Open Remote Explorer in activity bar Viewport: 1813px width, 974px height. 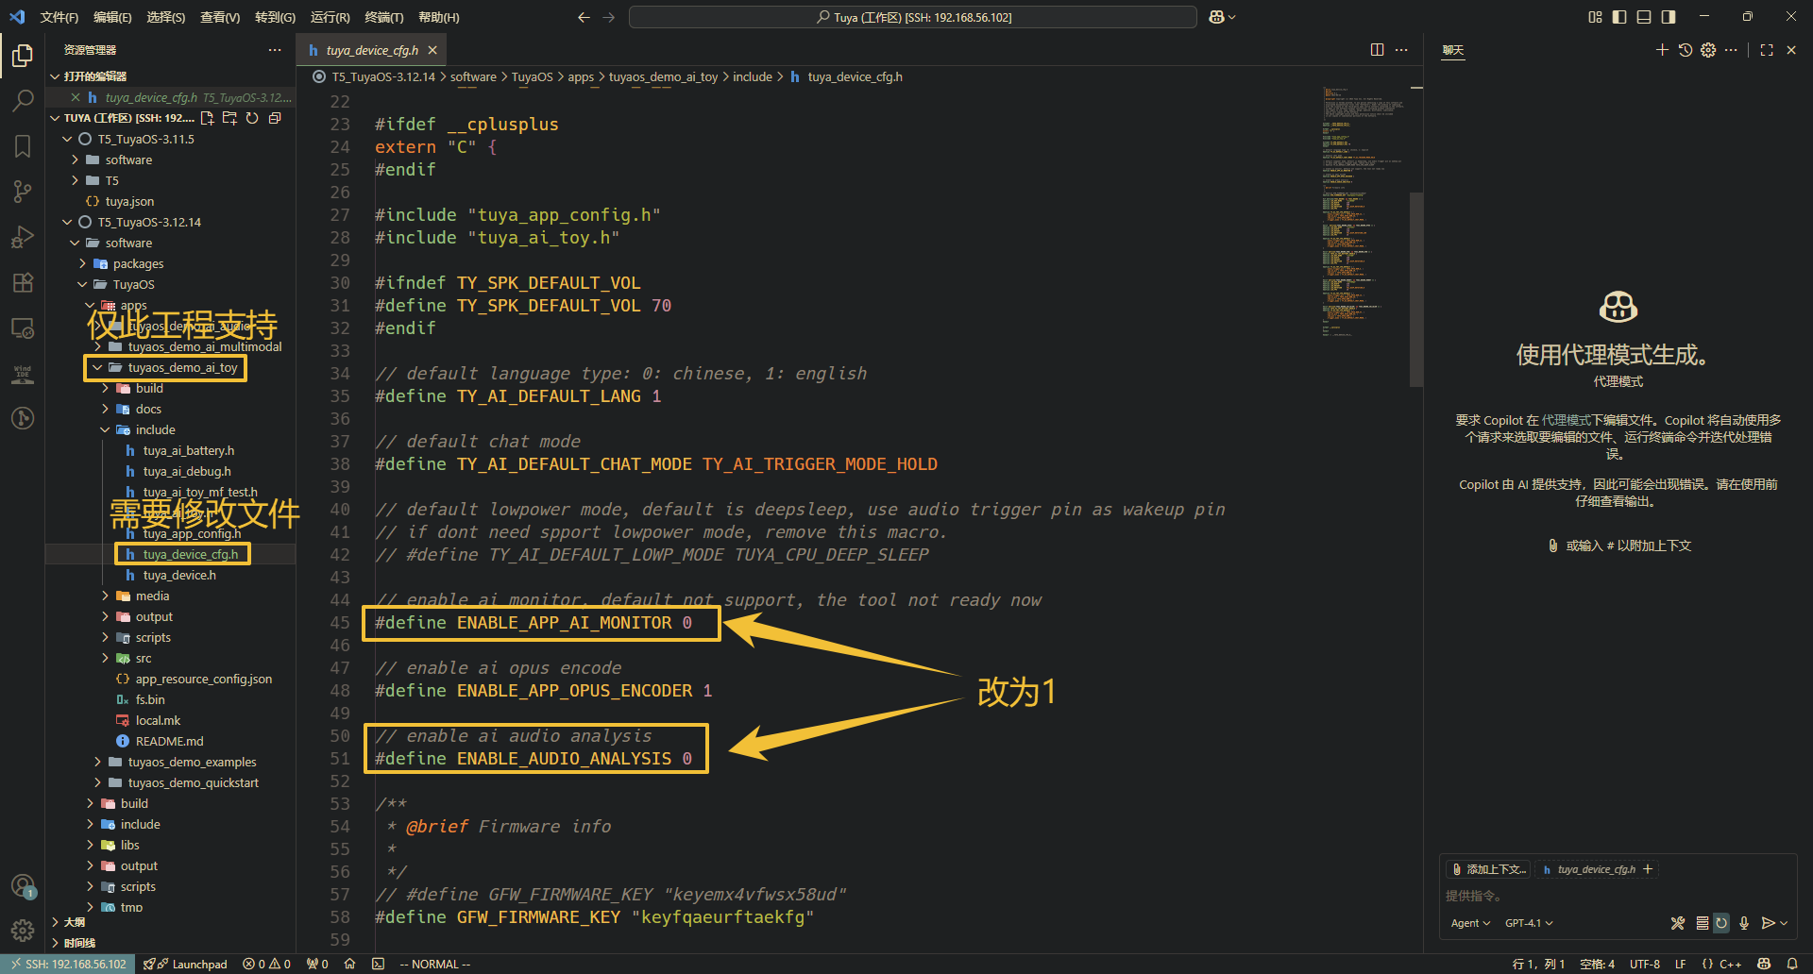tap(23, 327)
